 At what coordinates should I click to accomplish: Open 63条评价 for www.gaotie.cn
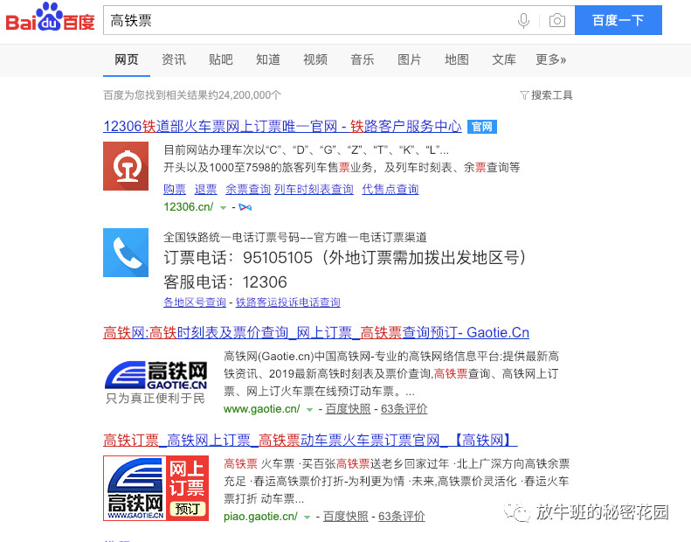(x=404, y=409)
